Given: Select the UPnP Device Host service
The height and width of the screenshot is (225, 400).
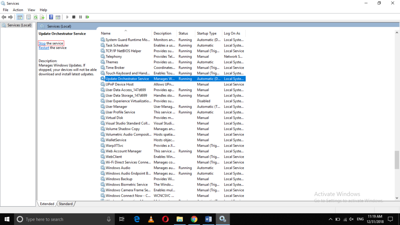Looking at the screenshot, I should (173, 84).
